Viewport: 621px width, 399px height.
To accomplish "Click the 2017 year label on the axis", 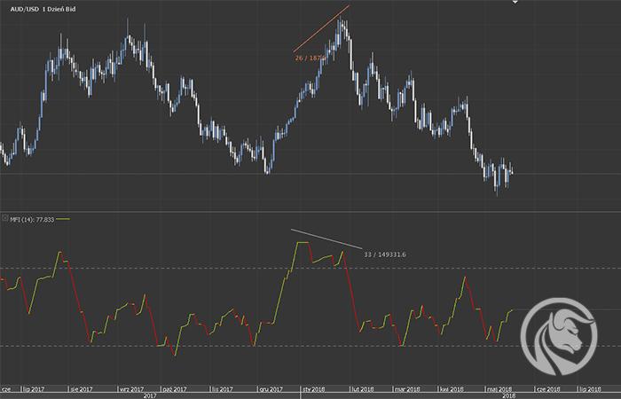I will [150, 395].
